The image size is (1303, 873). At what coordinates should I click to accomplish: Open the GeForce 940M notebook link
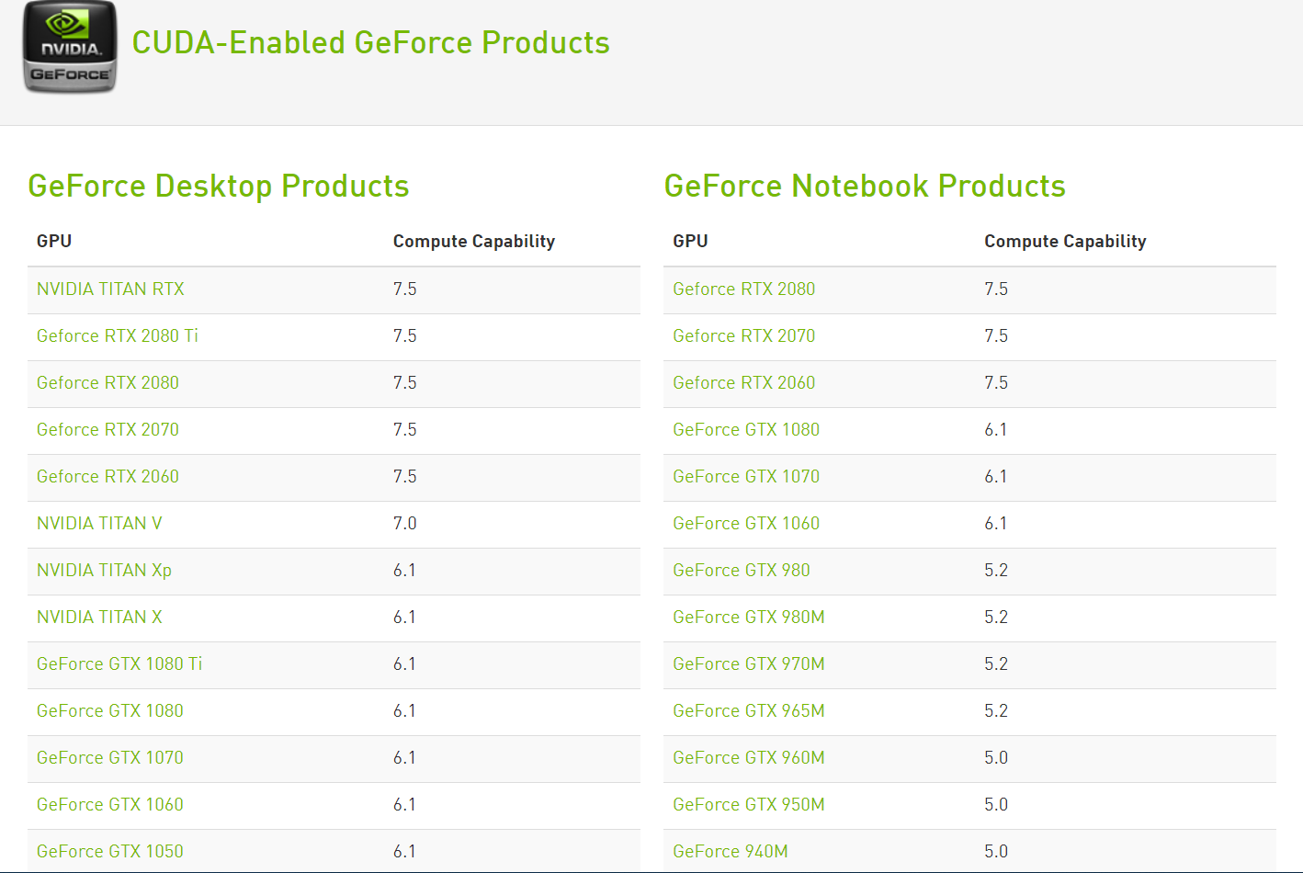[731, 852]
